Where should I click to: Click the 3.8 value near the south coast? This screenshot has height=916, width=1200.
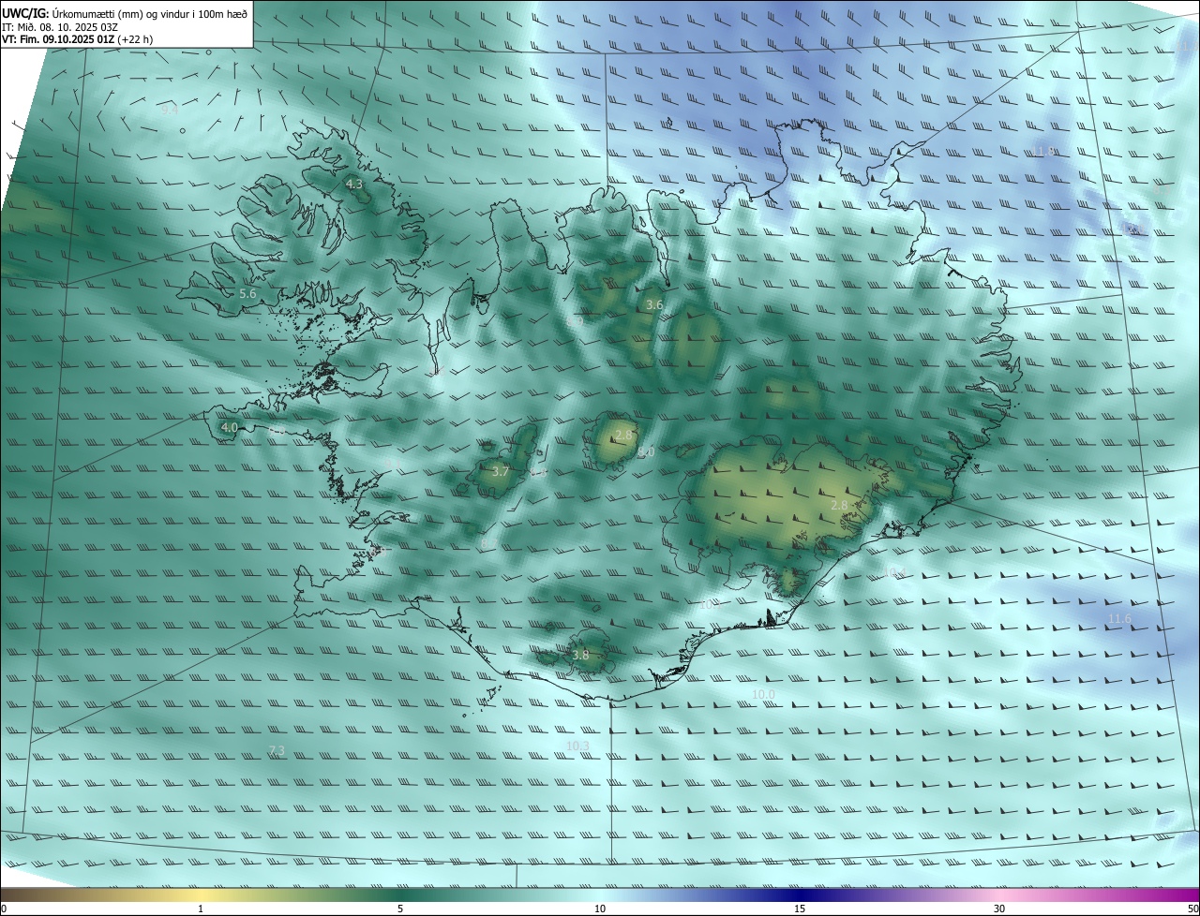pos(580,655)
